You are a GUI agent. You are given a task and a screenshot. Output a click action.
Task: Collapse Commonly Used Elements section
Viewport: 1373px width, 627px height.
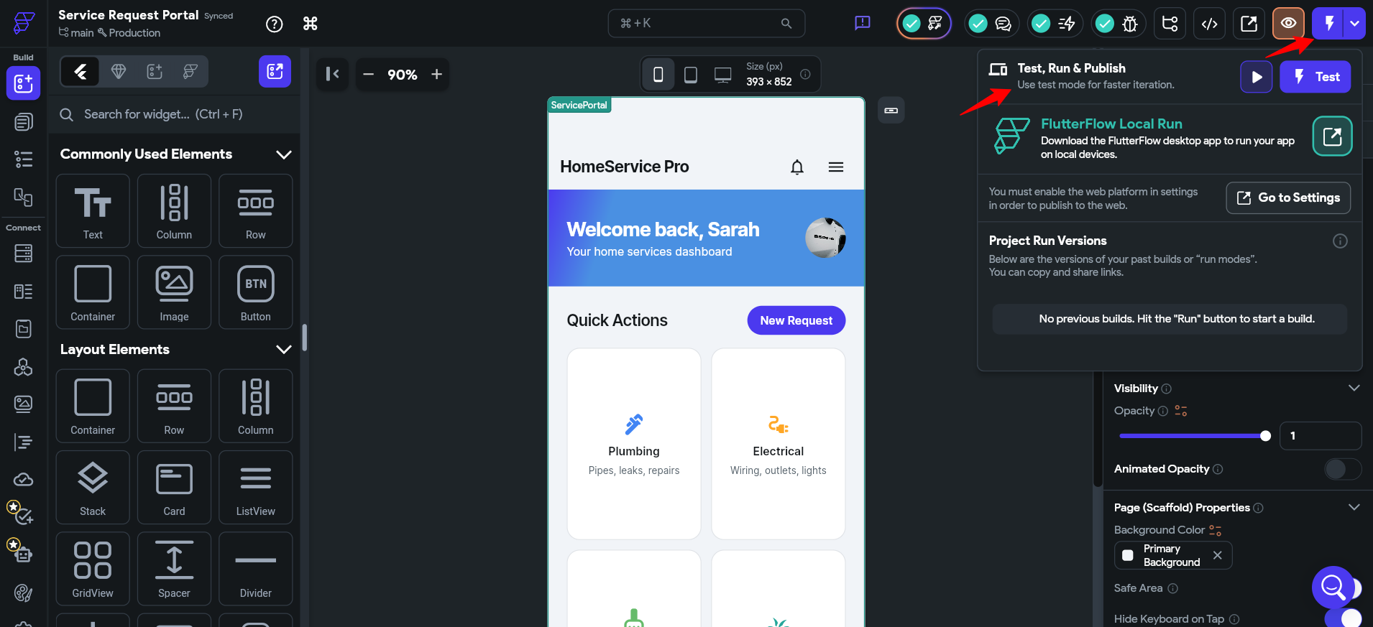(284, 154)
